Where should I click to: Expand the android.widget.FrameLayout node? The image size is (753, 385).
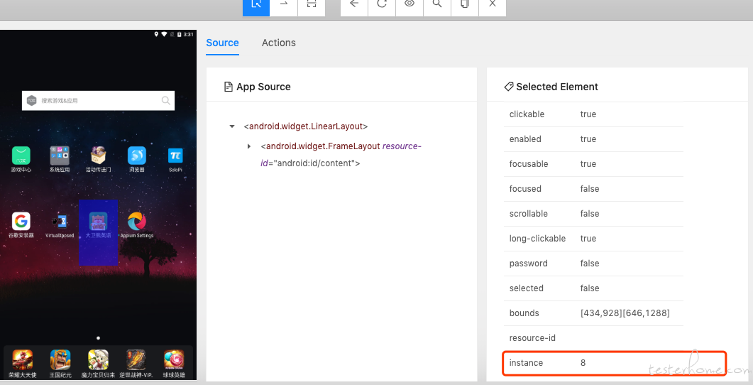[249, 146]
